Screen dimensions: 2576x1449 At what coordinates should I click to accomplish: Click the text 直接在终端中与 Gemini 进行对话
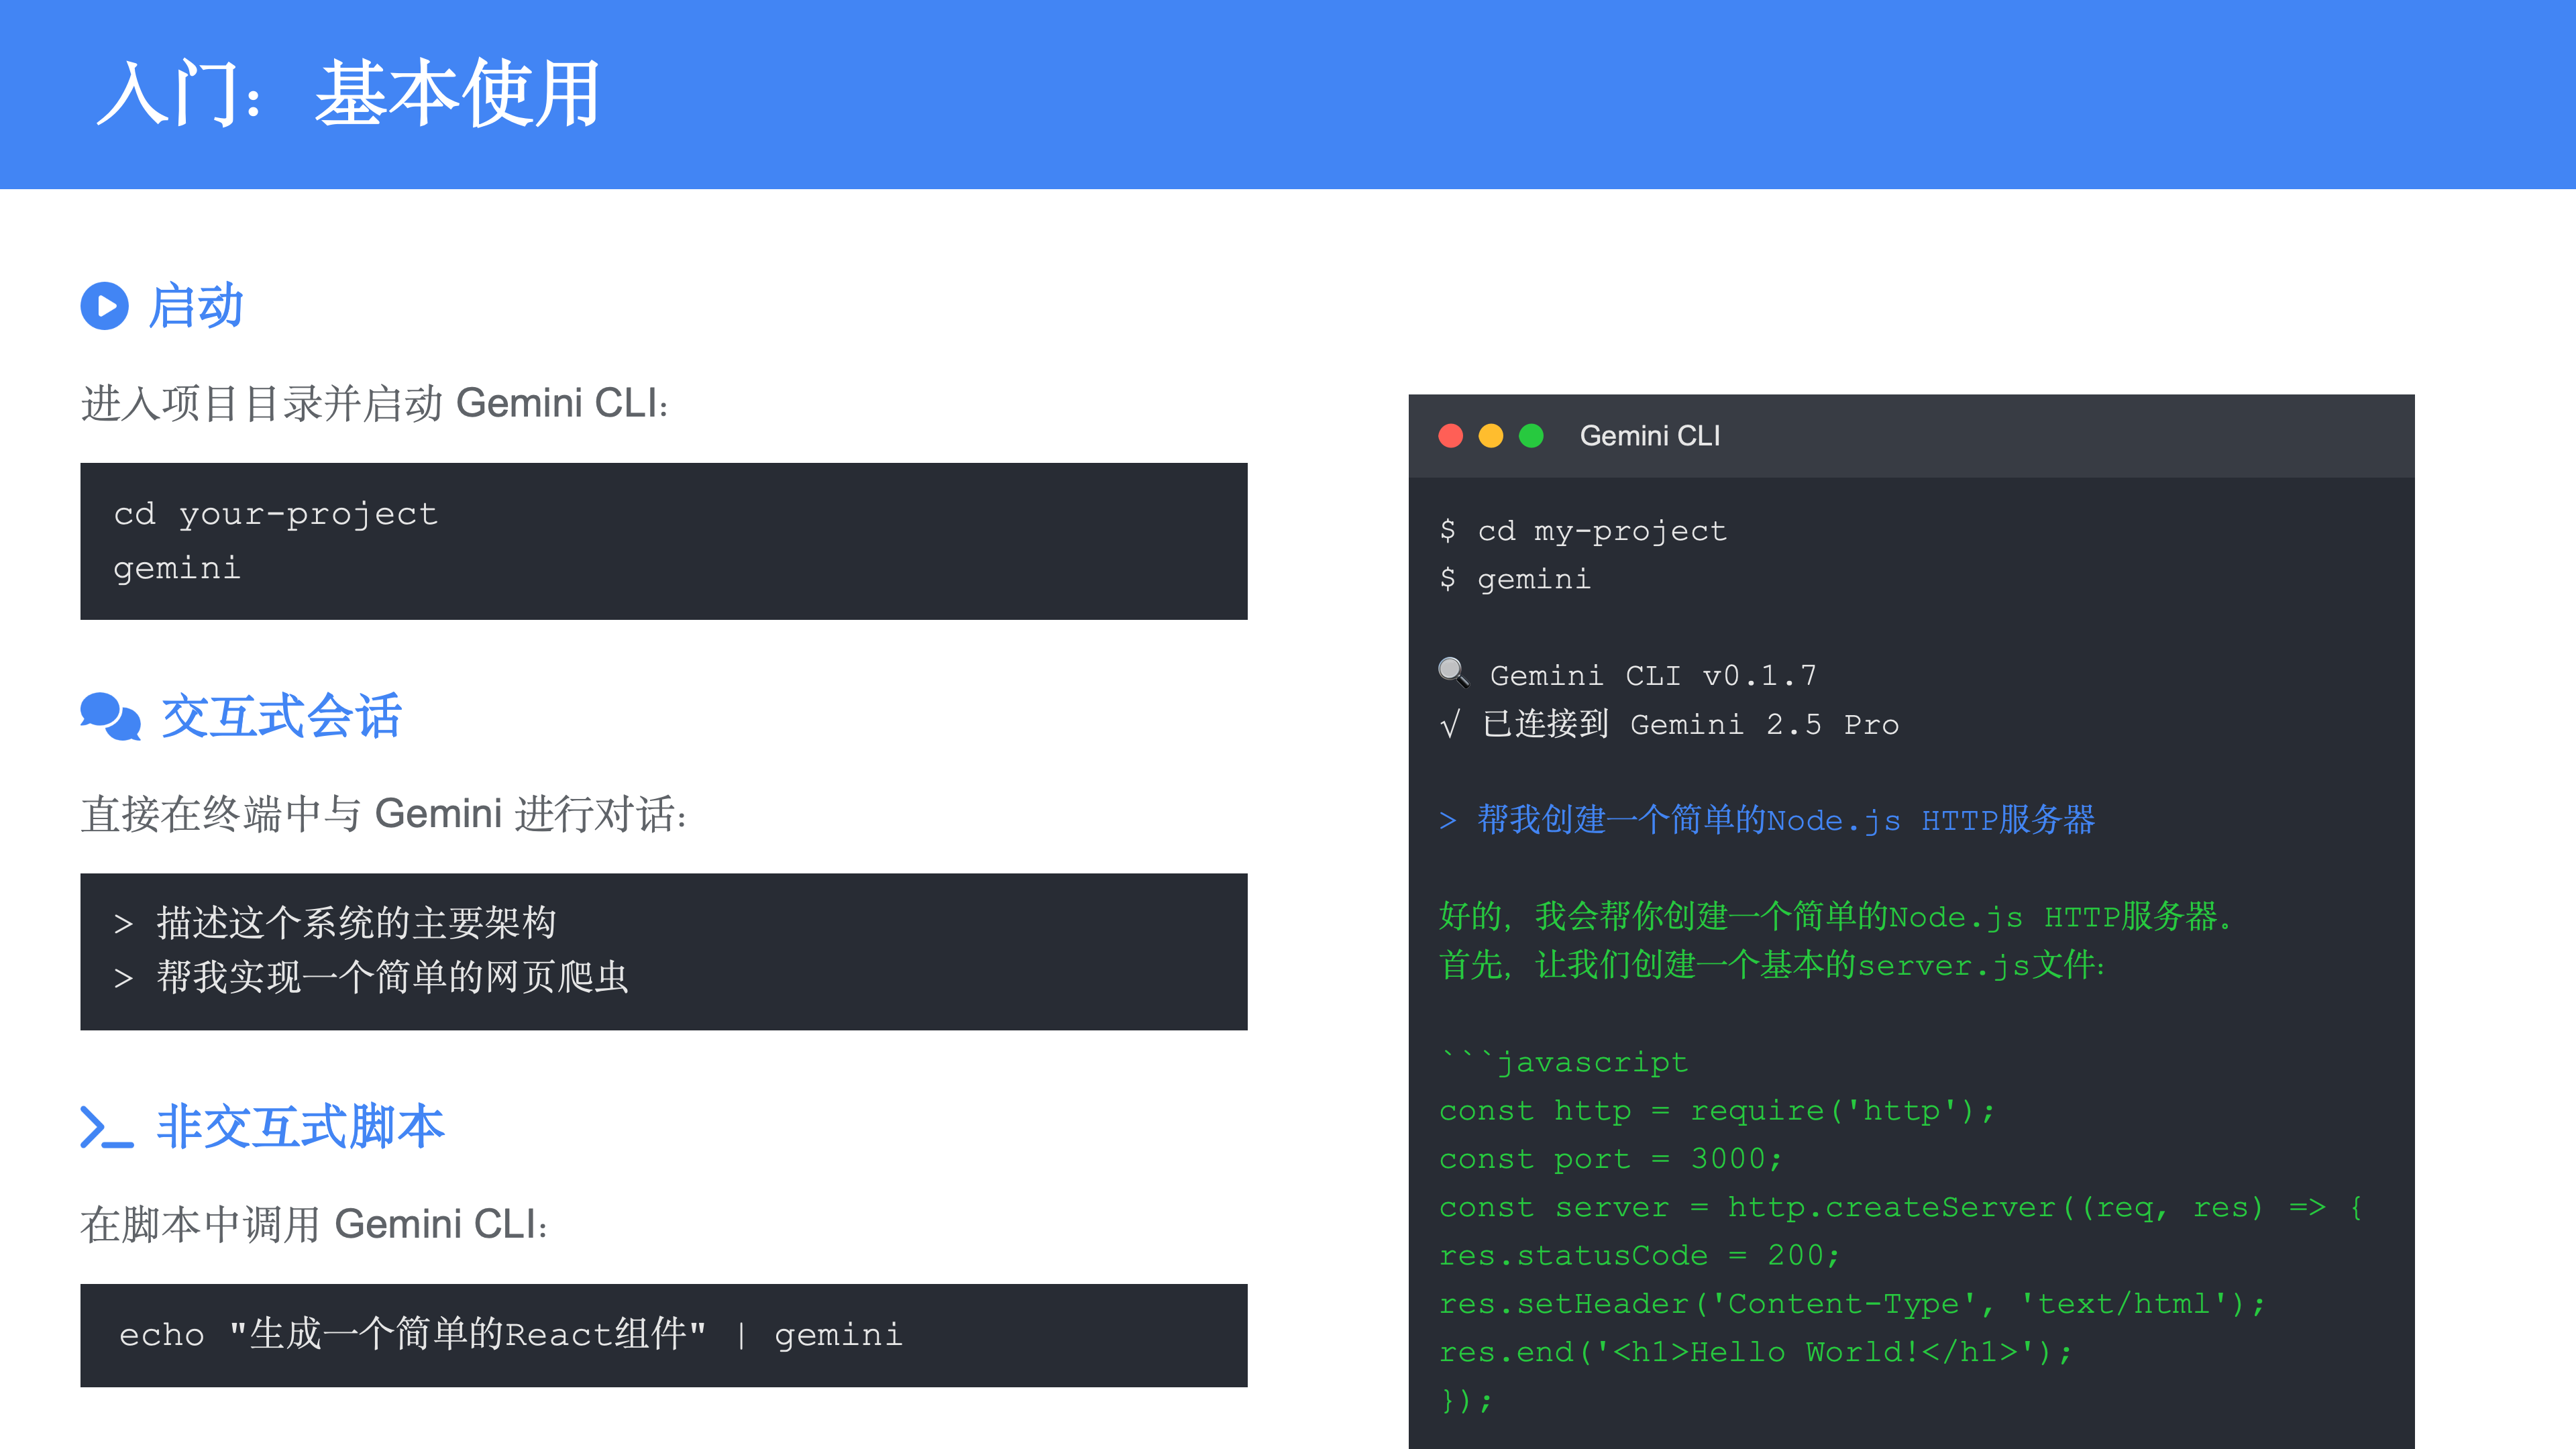pyautogui.click(x=384, y=814)
